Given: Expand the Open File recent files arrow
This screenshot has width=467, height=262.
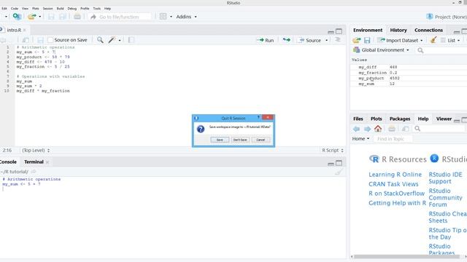Looking at the screenshot, I should click(x=39, y=17).
